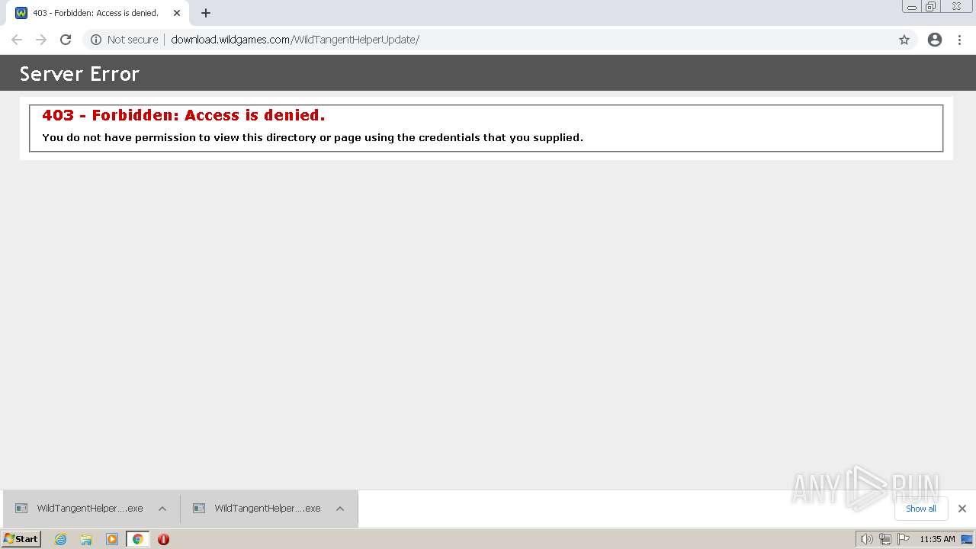Open Chrome's three-dot menu

click(959, 40)
